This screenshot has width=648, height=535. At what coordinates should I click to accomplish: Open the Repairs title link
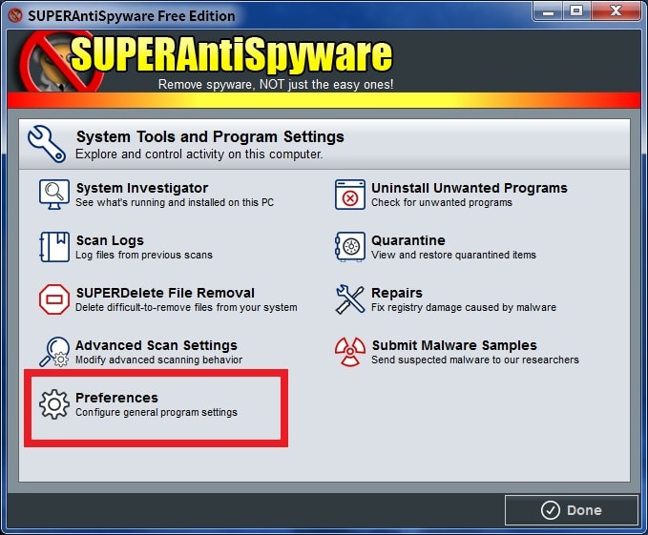coord(397,293)
